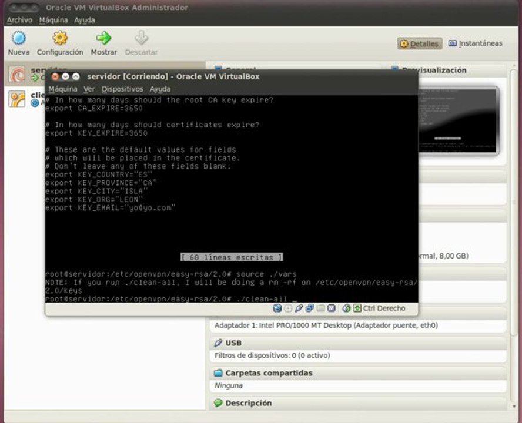Click the shared folders status bar icon
Image resolution: width=522 pixels, height=423 pixels.
320,308
